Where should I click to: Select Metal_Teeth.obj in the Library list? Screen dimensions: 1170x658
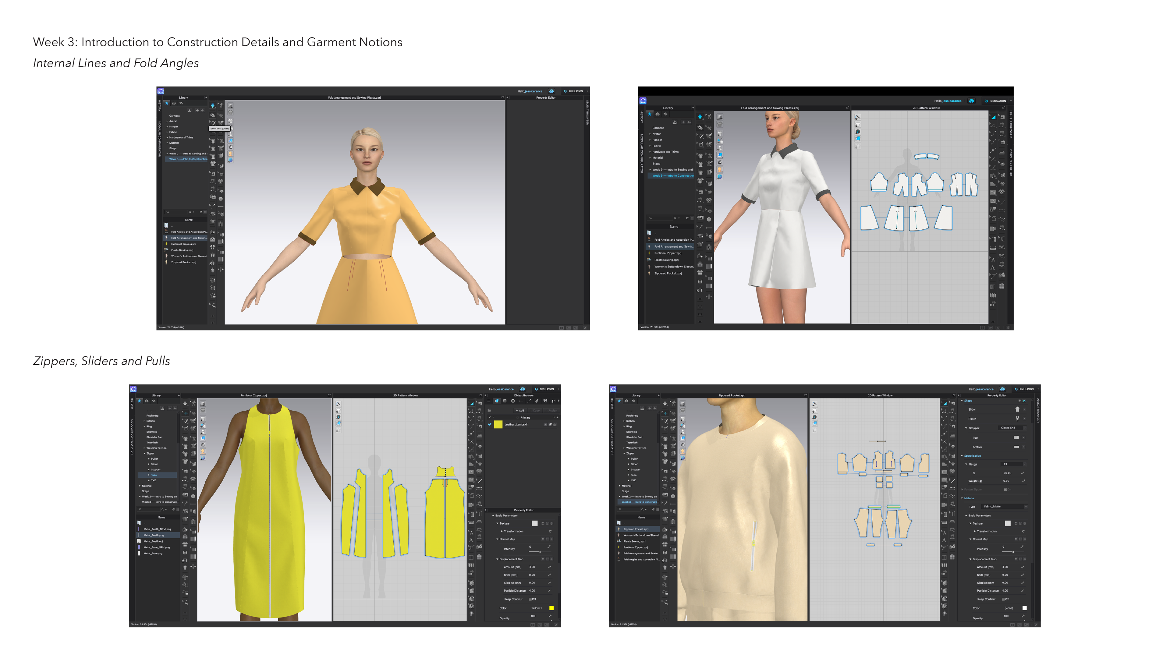(154, 541)
